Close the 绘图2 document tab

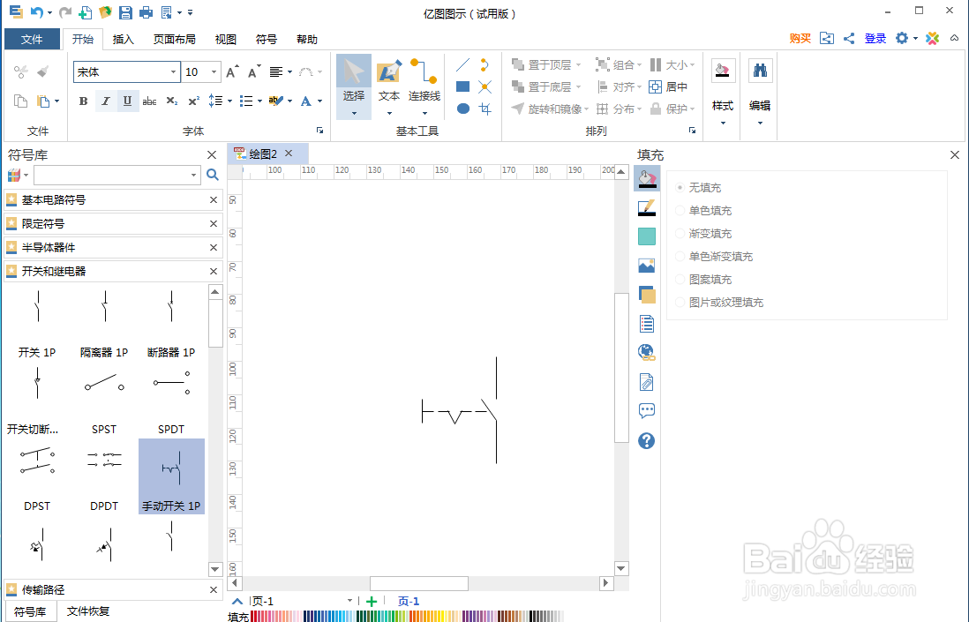[x=289, y=154]
